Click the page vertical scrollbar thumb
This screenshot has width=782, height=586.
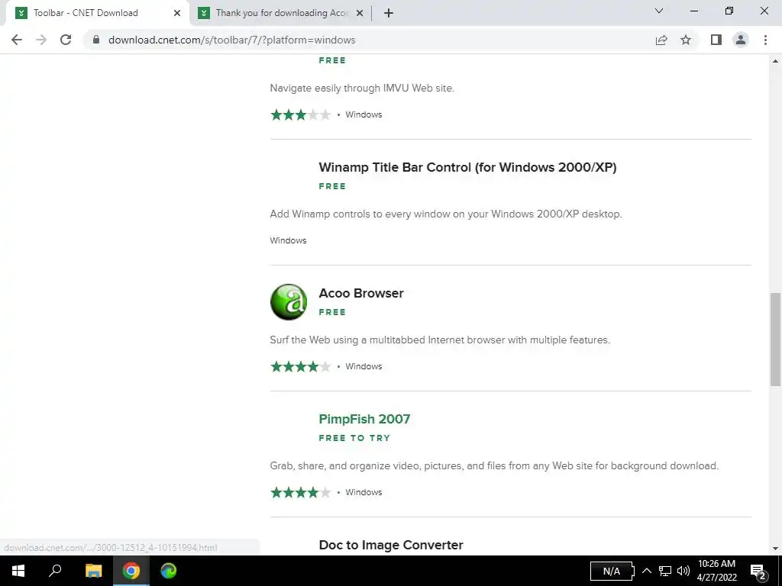point(775,340)
